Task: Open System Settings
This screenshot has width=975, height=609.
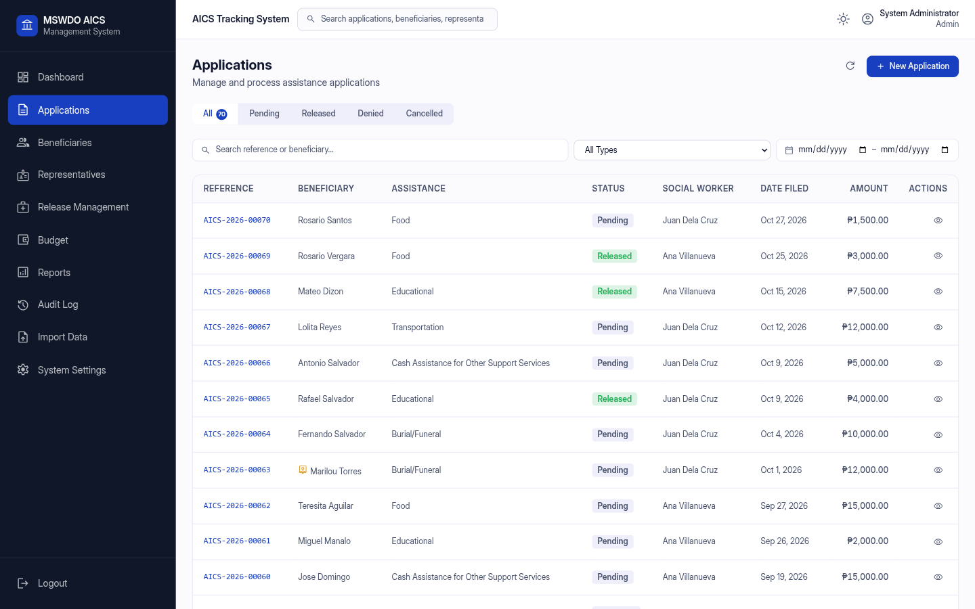Action: pos(88,370)
